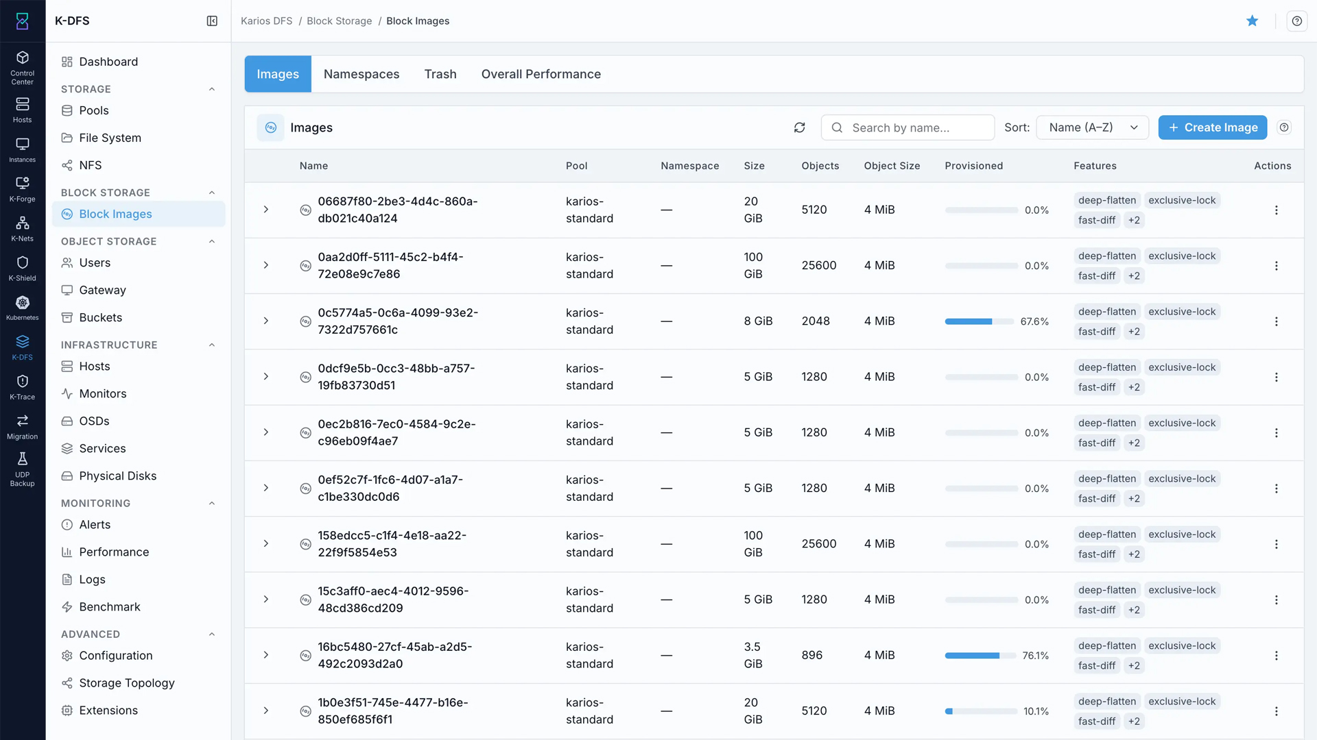
Task: Expand row for image 0c5774a5
Action: [266, 321]
